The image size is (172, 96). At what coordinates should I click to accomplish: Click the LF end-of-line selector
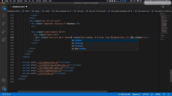point(152,94)
